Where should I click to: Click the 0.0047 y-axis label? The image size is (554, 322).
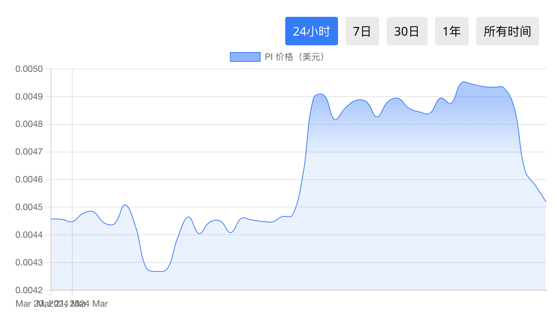(x=29, y=152)
